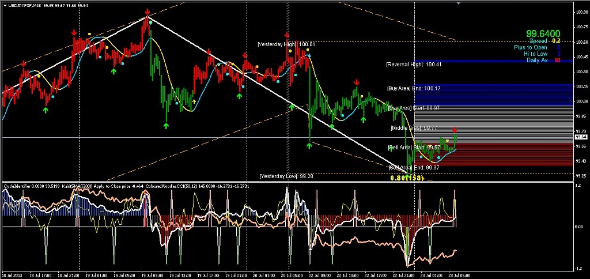Image resolution: width=590 pixels, height=279 pixels.
Task: Select the [Sell Area] End: 99.37 label
Action: point(414,168)
